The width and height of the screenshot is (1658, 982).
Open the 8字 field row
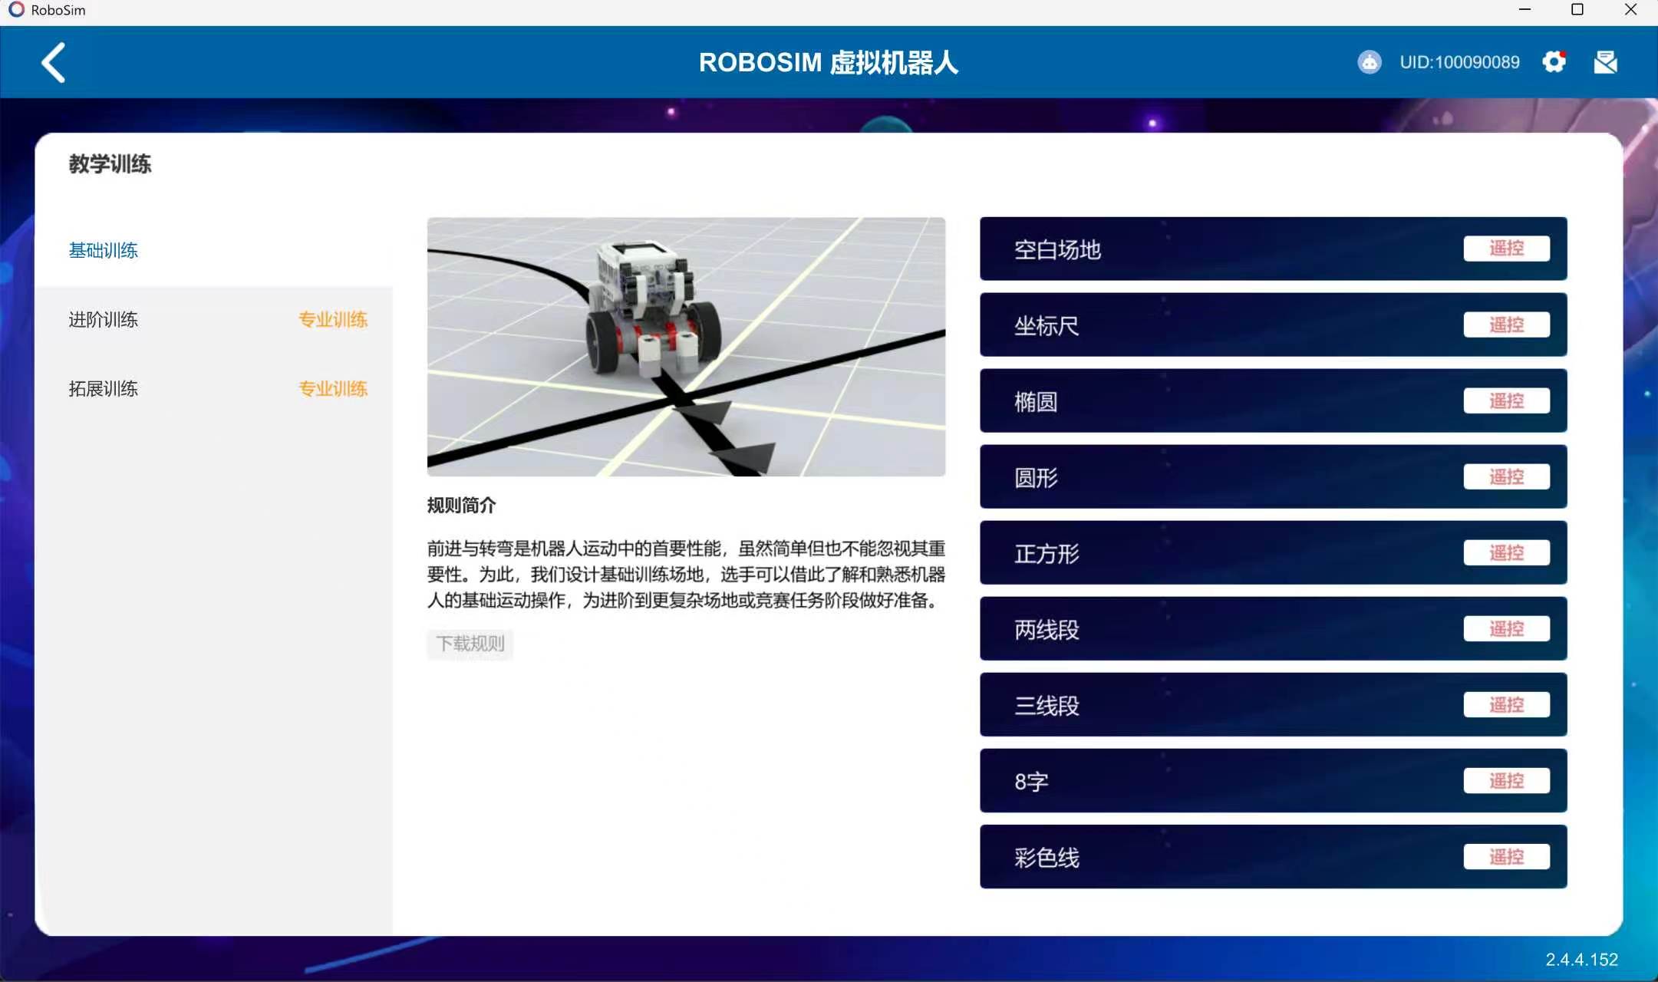coord(1274,780)
